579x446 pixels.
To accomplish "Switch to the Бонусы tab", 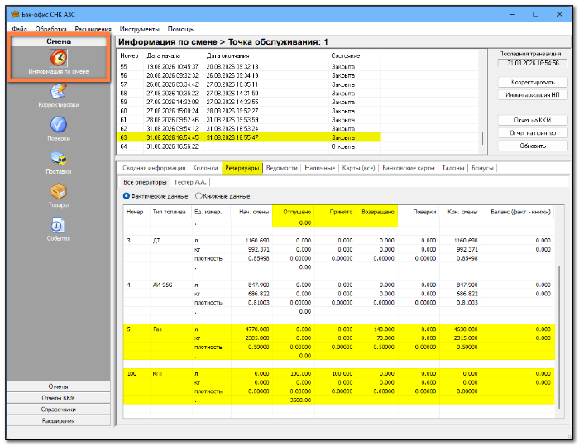I will 482,168.
